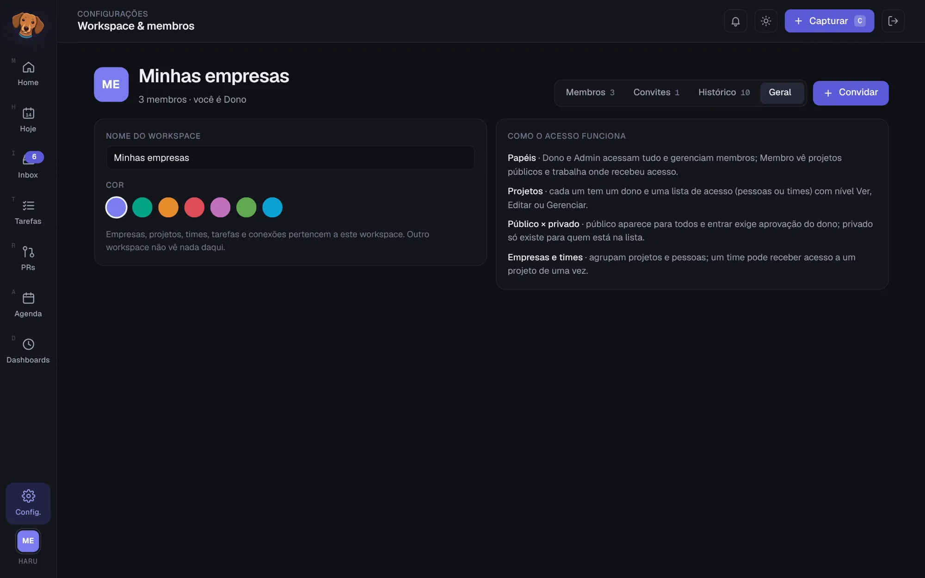This screenshot has height=578, width=925.
Task: Select the pink-violet workspace color
Action: [220, 207]
